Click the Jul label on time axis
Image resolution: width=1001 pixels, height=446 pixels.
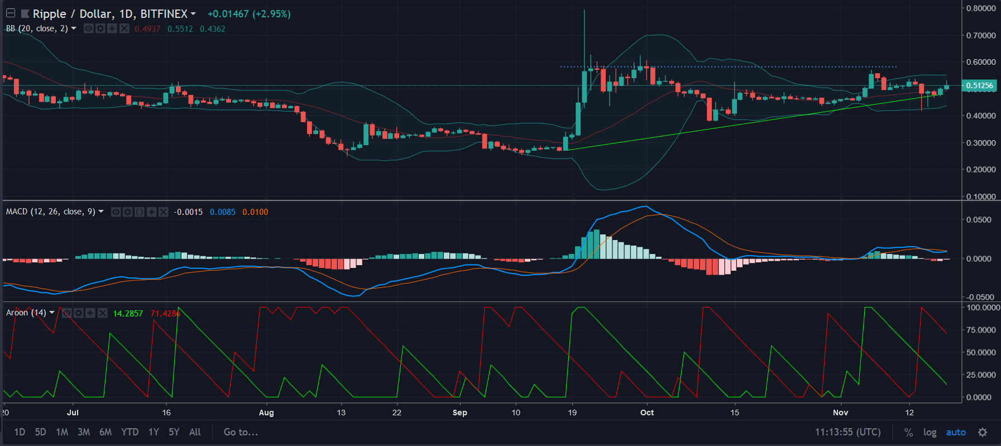point(73,413)
